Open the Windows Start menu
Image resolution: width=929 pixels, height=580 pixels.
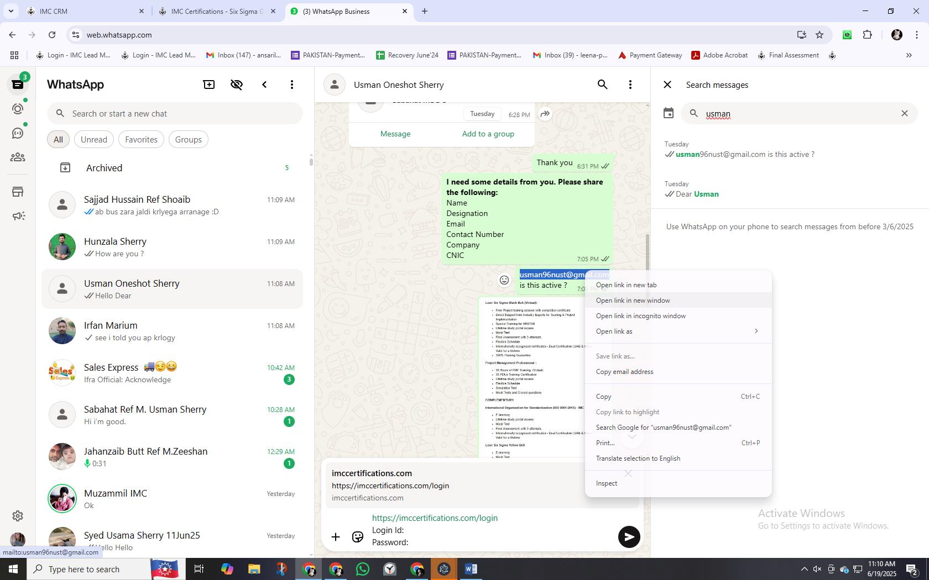click(13, 569)
